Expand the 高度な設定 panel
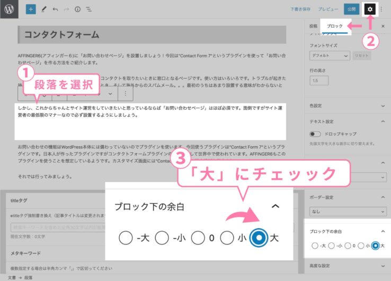The height and width of the screenshot is (281, 391). 348,266
